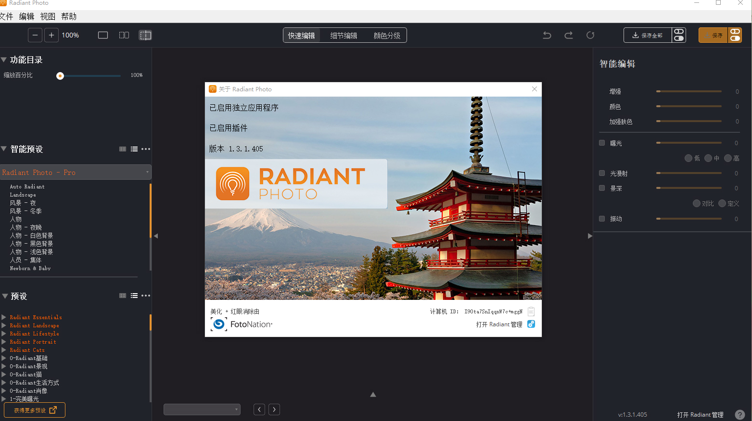Open the Radiant Photo - Pro dropdown
752x421 pixels.
coord(76,172)
